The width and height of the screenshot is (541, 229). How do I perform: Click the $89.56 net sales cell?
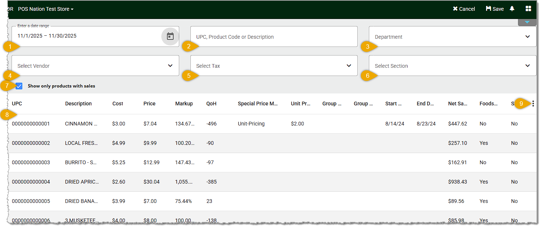pos(456,201)
